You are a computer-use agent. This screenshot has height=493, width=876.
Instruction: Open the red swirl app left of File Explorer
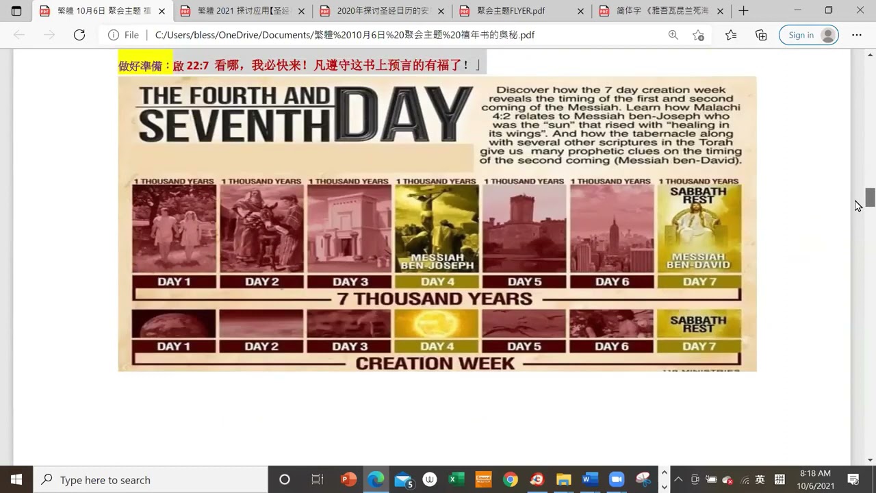(537, 479)
